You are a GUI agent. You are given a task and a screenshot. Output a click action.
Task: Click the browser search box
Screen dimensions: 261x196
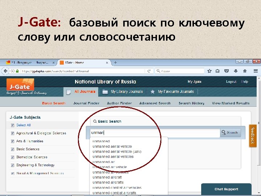179,71
